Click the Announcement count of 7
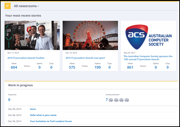This screenshot has height=127, width=180. point(106,100)
